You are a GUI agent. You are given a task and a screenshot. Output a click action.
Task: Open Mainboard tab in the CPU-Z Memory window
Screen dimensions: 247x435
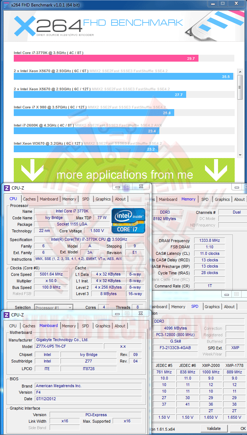(168, 199)
